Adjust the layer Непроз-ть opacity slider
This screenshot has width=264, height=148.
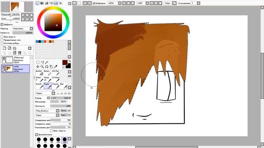[23, 33]
